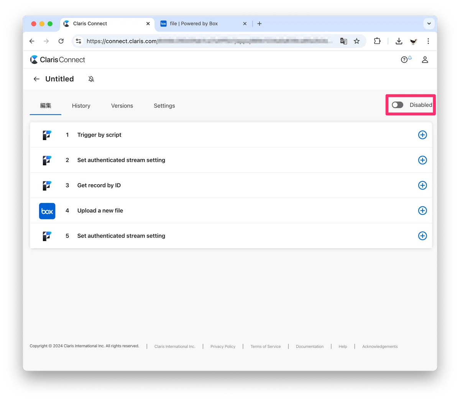Viewport: 460px width, 401px height.
Task: Click the muted notification bell icon
Action: pyautogui.click(x=91, y=79)
